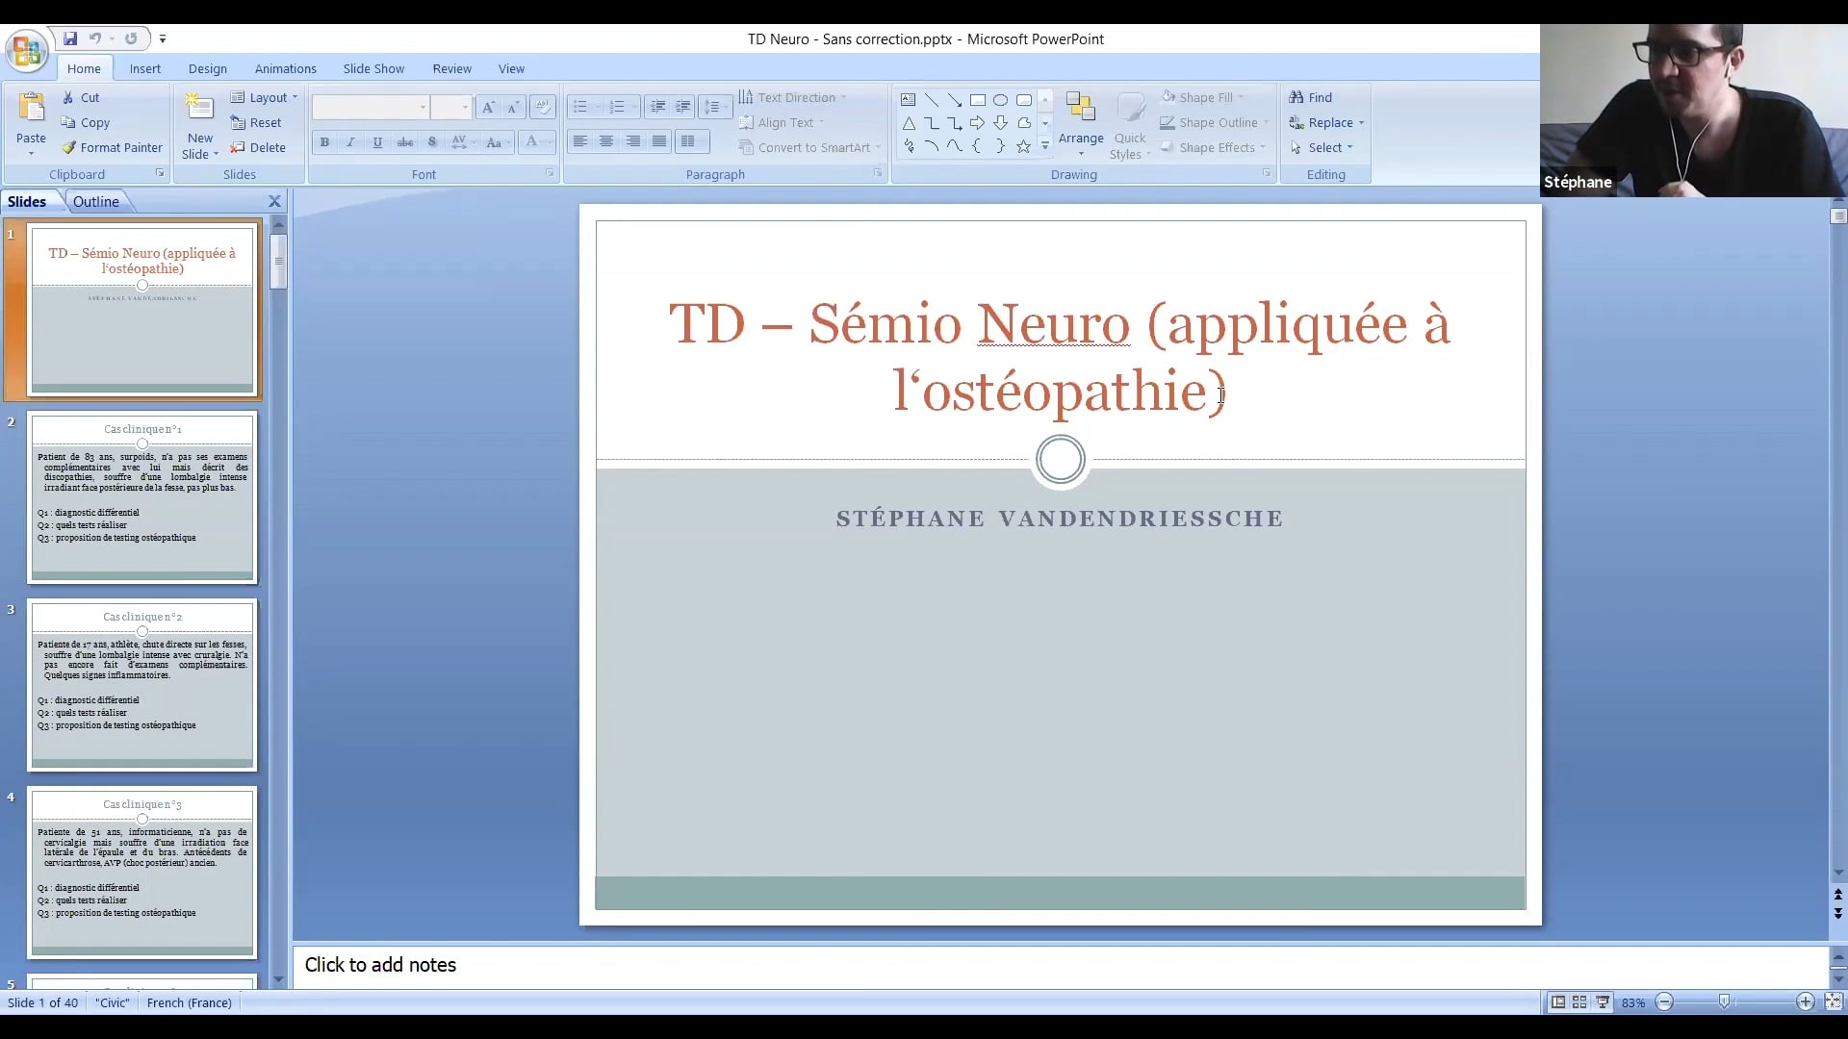Insert a text box from the shapes gallery

click(909, 99)
